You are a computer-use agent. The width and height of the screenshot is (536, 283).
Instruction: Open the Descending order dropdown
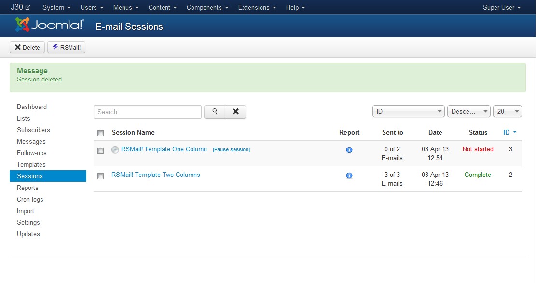pos(469,111)
